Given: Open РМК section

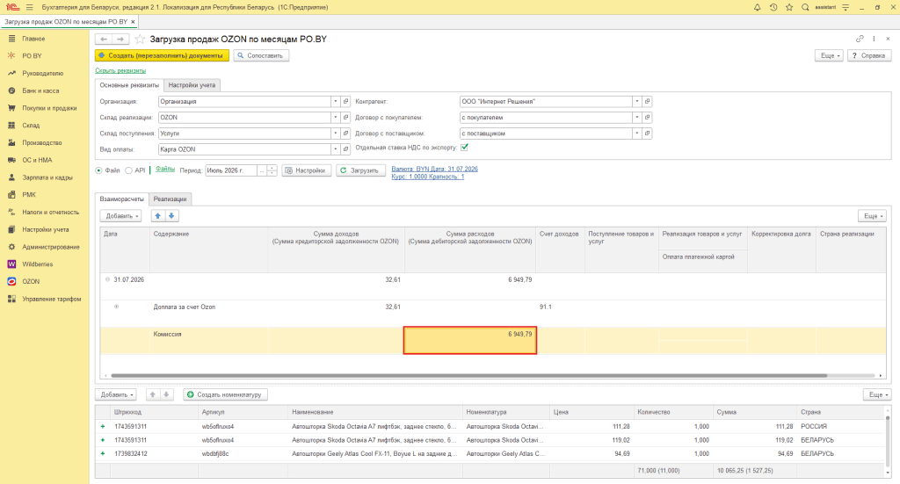Looking at the screenshot, I should (x=29, y=194).
